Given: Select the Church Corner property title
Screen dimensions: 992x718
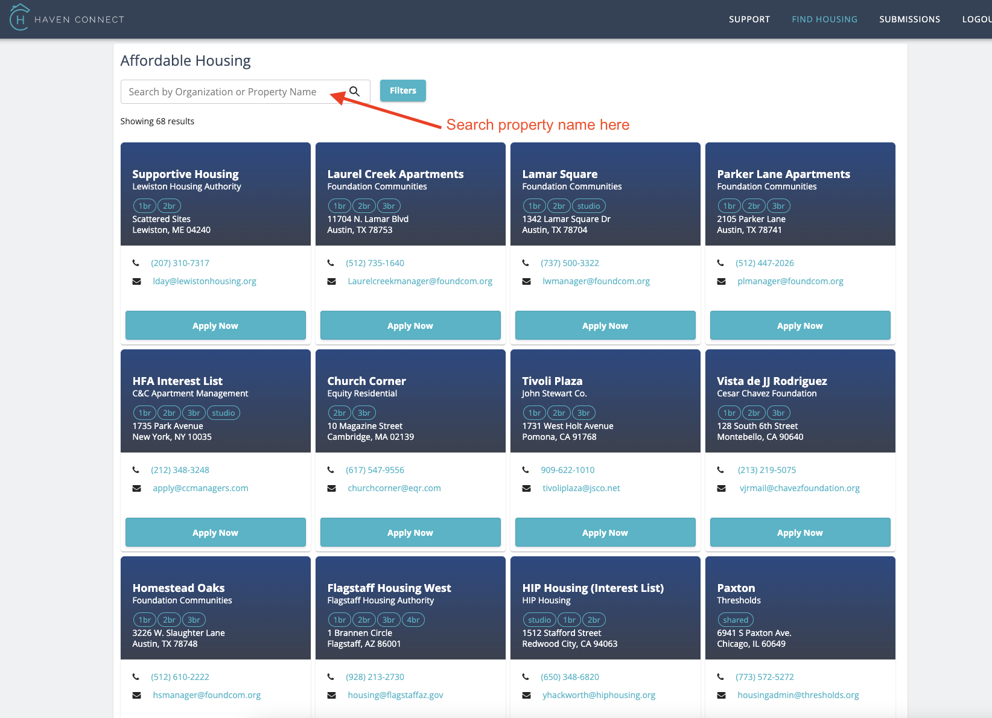Looking at the screenshot, I should click(366, 381).
